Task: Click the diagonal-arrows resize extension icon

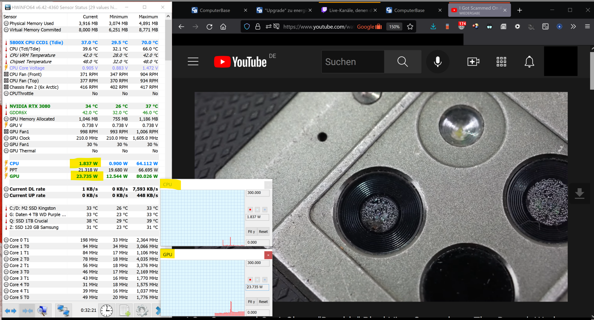Action: point(546,27)
